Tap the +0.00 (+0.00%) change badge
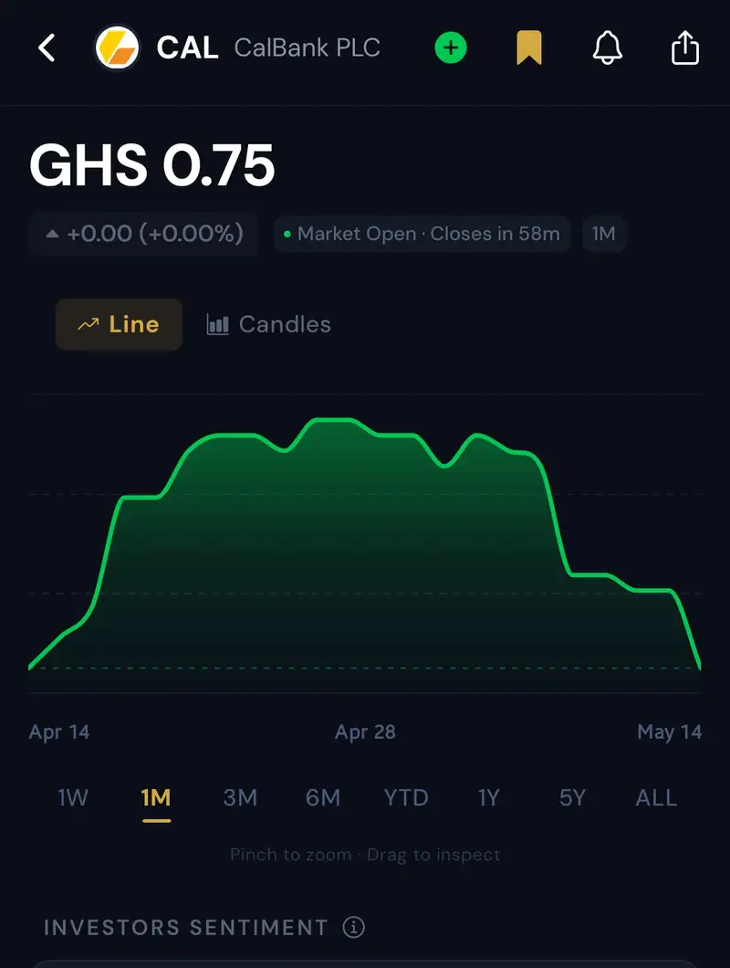730x968 pixels. coord(144,234)
